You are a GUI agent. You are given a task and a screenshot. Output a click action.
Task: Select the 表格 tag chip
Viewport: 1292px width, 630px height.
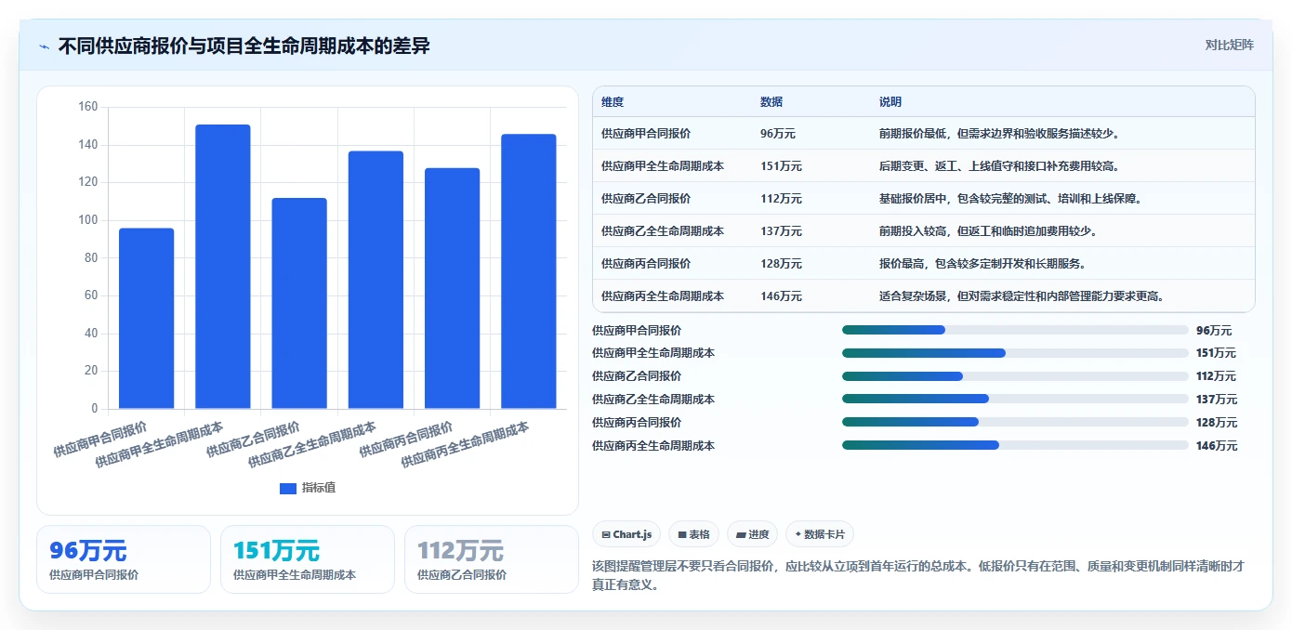coord(693,534)
